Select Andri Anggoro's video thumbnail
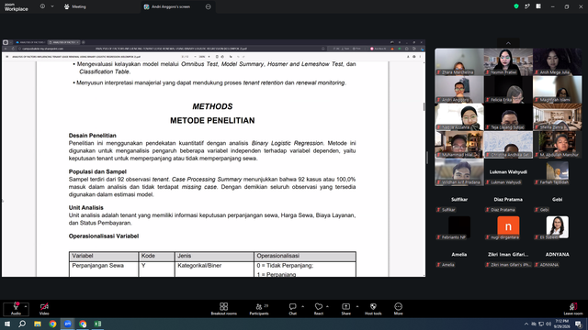Image resolution: width=588 pixels, height=330 pixels. 459,89
